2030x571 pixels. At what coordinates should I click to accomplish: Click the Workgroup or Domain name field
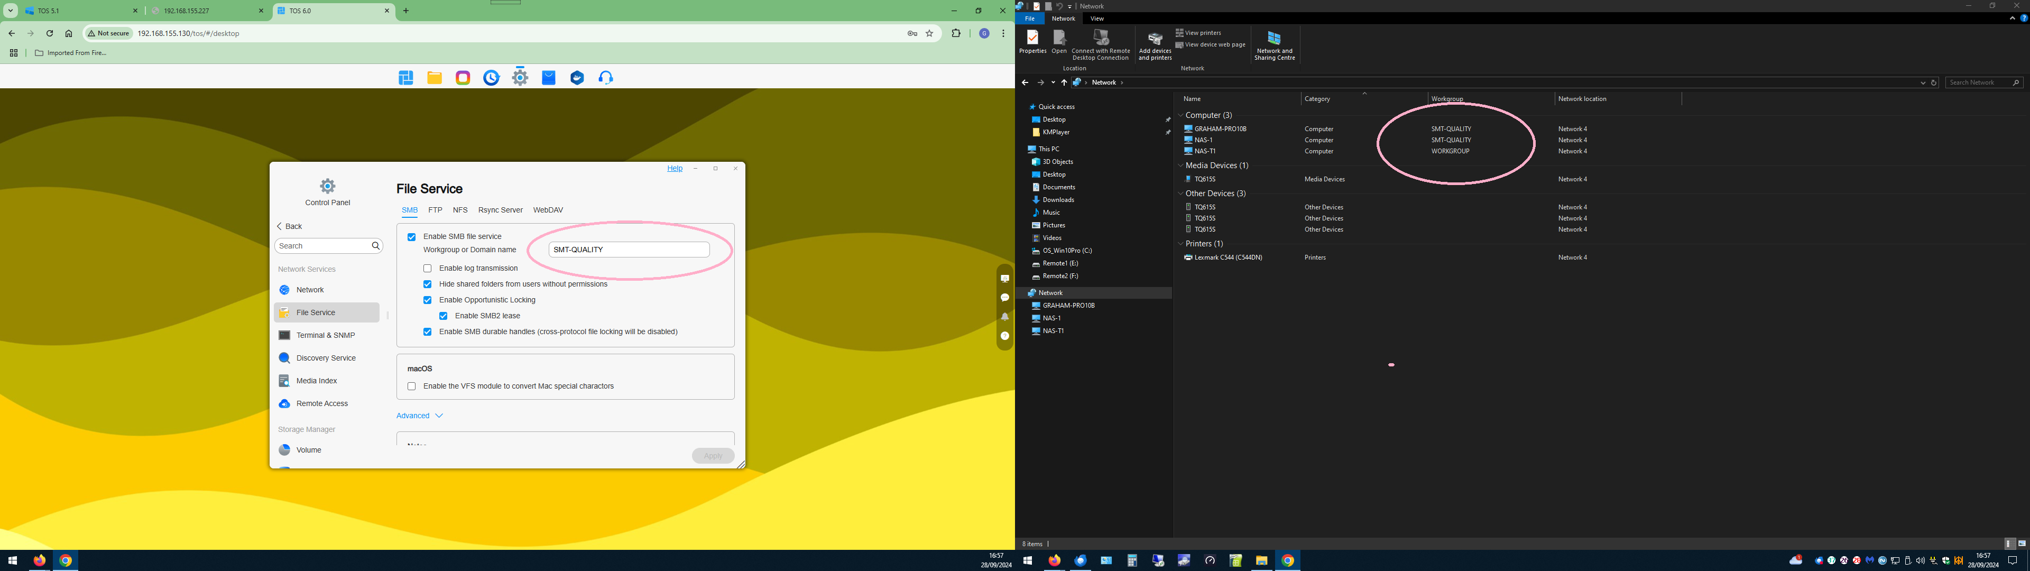629,249
